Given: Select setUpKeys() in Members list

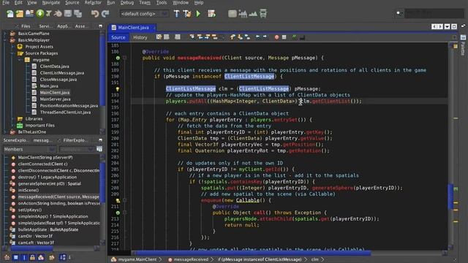Looking at the screenshot, I should [x=30, y=210].
